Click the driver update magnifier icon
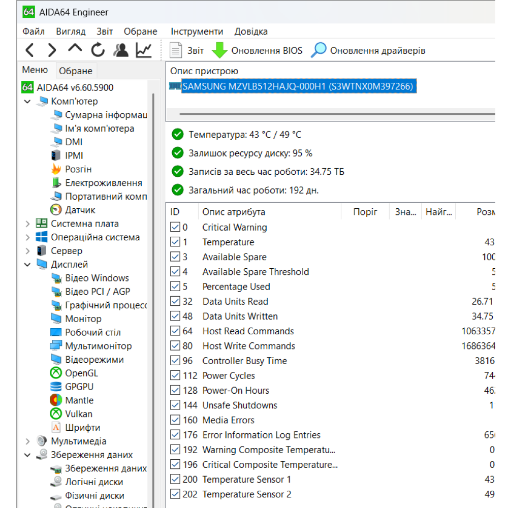This screenshot has height=508, width=508. [319, 50]
